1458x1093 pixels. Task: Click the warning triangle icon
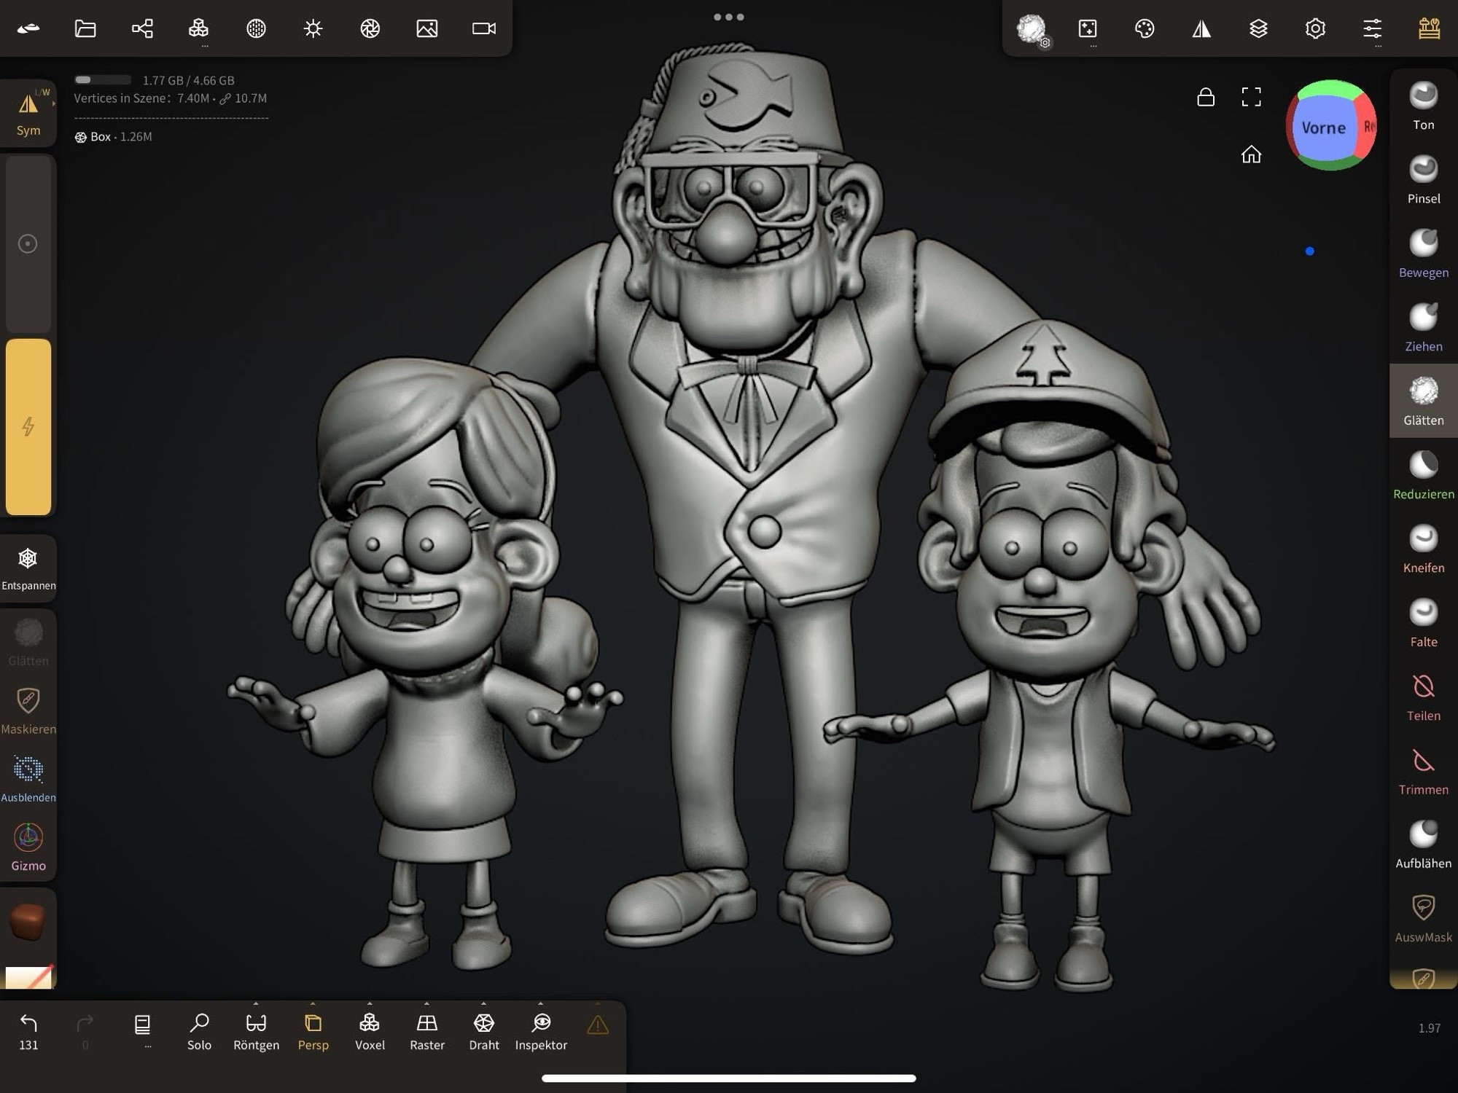pos(598,1025)
